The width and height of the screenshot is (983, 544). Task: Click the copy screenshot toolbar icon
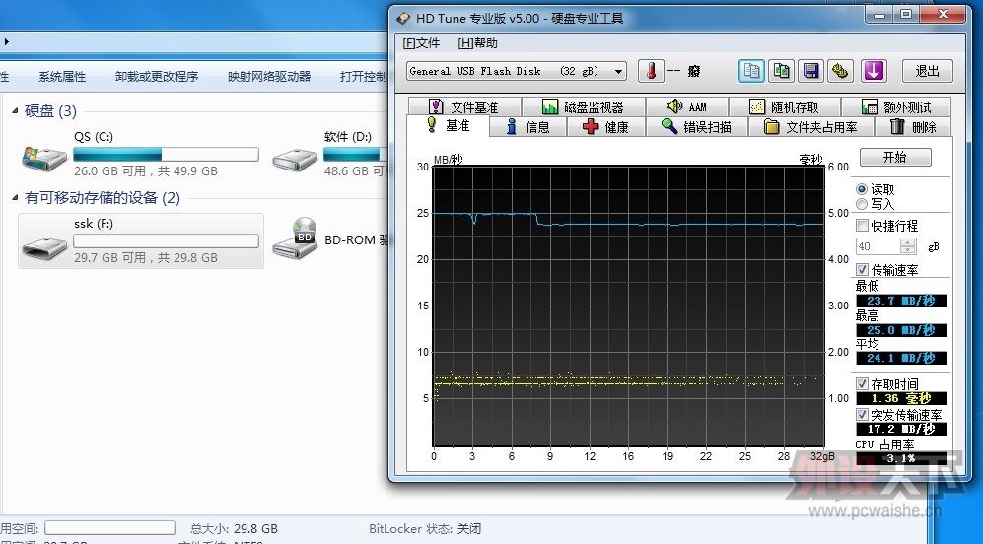[x=781, y=71]
